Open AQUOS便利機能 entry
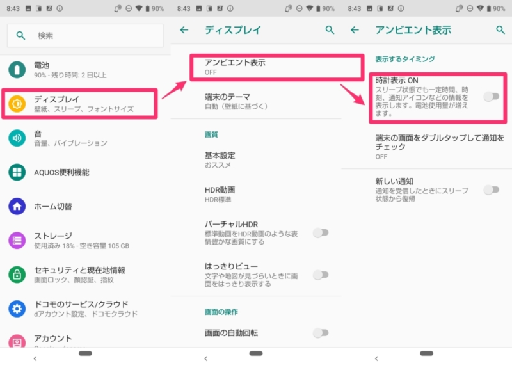The width and height of the screenshot is (512, 370). tap(85, 172)
